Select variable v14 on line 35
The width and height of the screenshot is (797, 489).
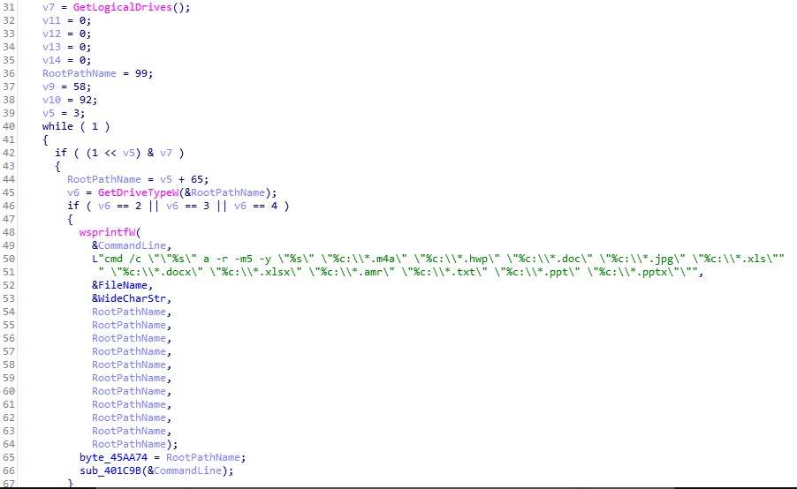pos(51,60)
